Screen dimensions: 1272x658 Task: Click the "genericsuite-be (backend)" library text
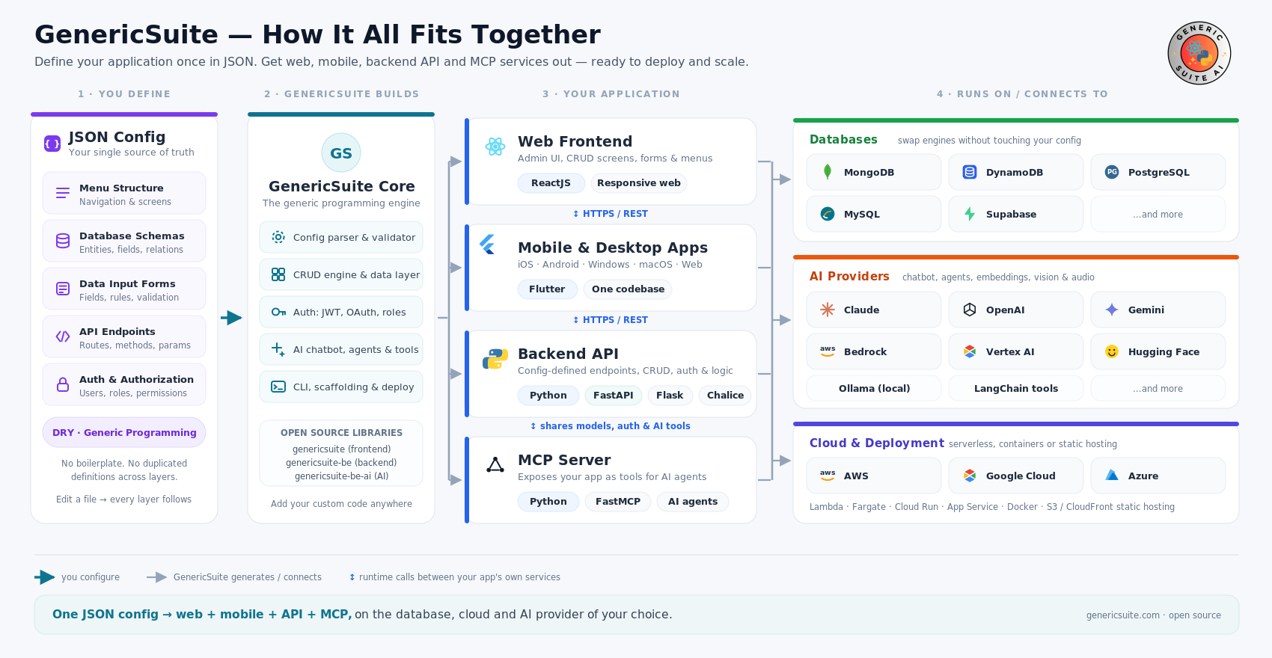[341, 463]
